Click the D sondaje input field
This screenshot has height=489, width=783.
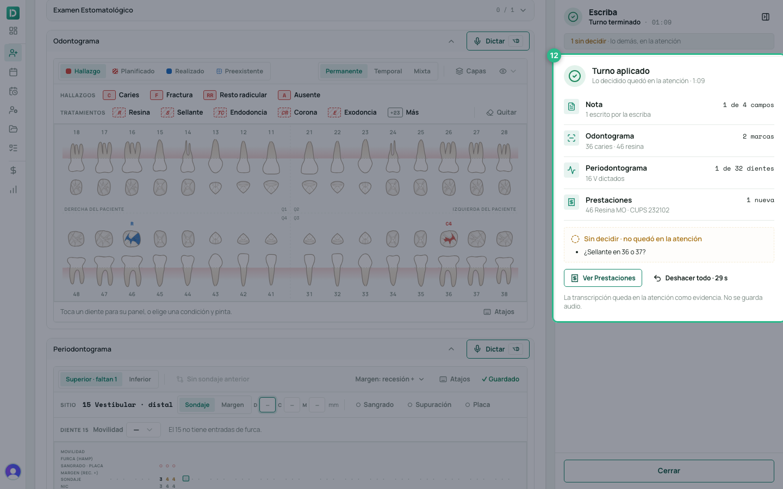268,405
